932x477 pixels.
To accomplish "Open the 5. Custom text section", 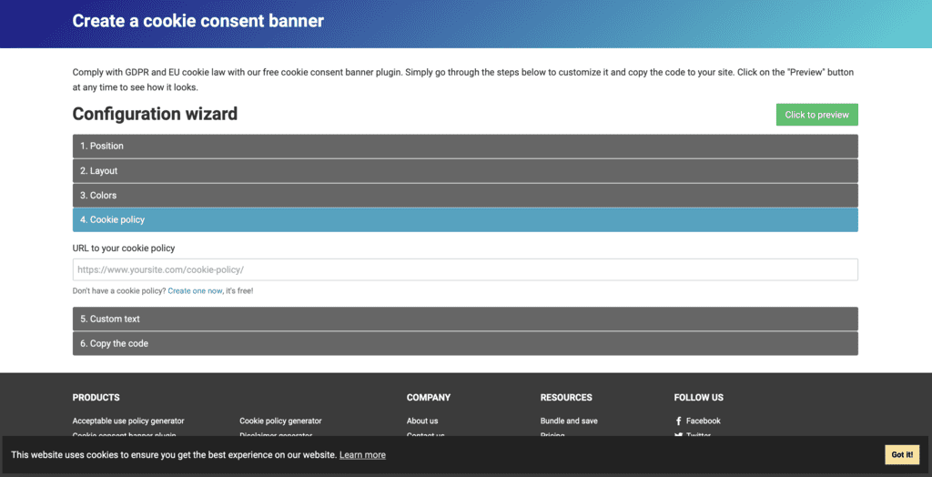I will pos(464,320).
